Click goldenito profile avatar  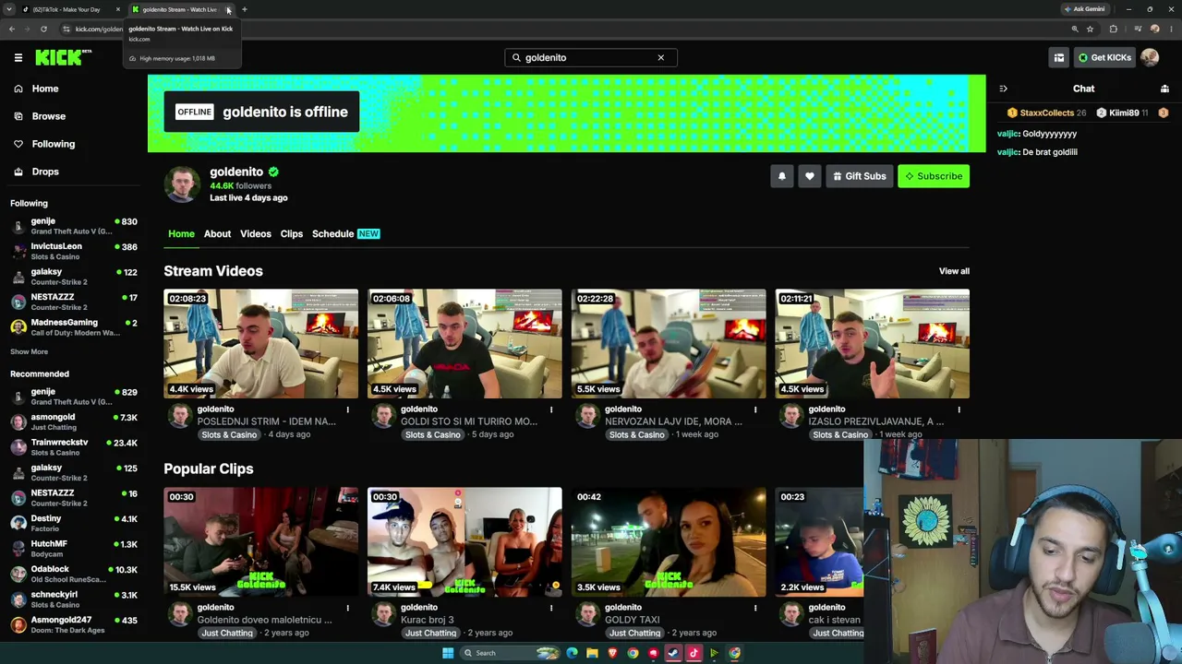pos(182,184)
